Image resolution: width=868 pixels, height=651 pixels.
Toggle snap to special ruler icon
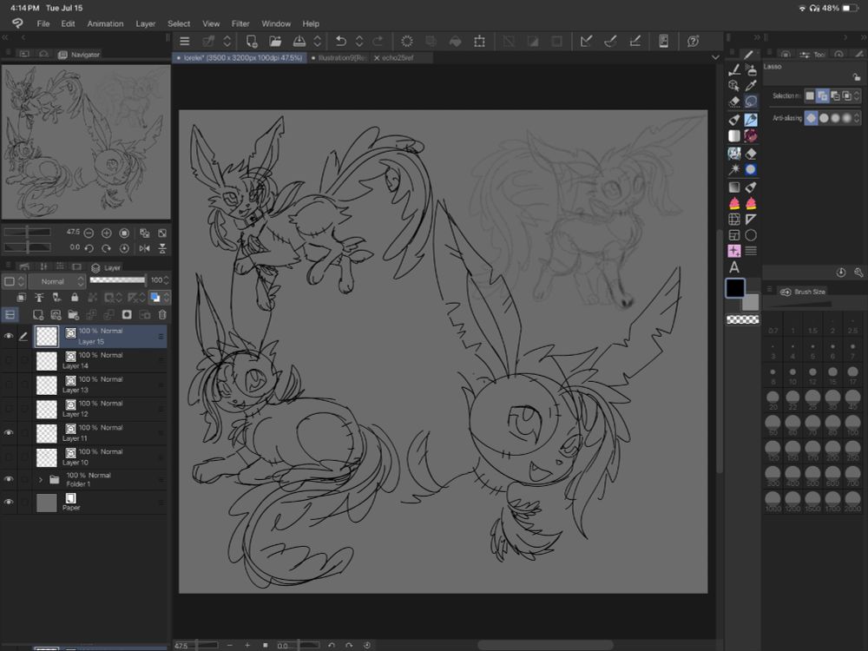pos(610,41)
